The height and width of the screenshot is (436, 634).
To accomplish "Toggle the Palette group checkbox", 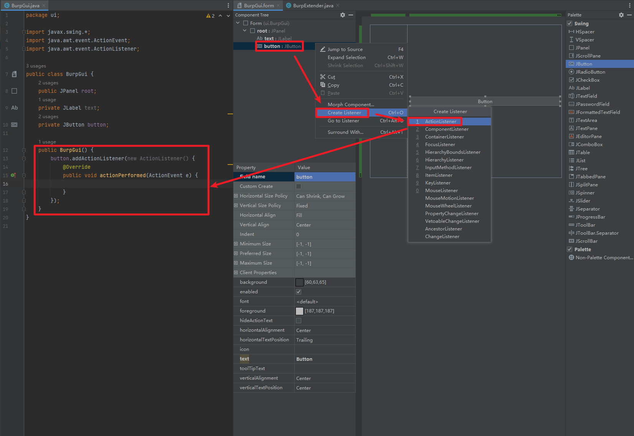I will pyautogui.click(x=570, y=249).
